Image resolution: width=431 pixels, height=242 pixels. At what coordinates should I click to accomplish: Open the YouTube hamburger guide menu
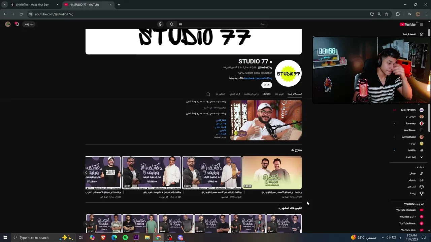[422, 24]
